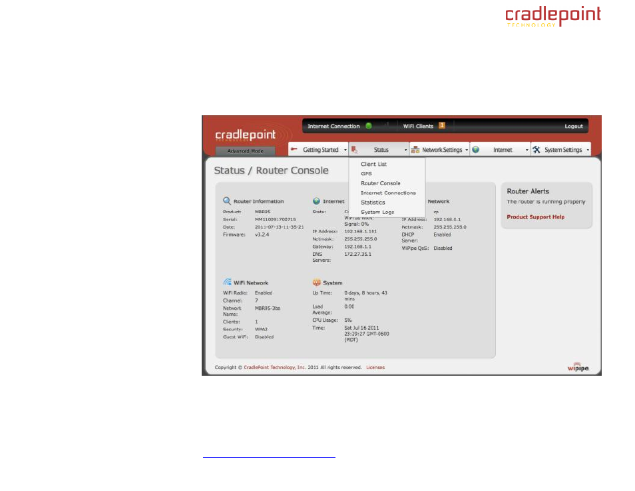Click the Network Settings icon

[415, 150]
